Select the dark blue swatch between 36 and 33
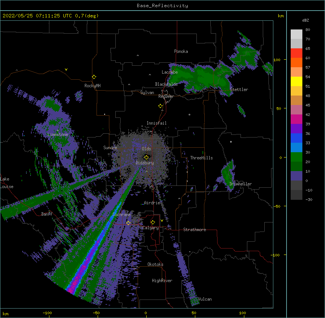 click(296, 138)
